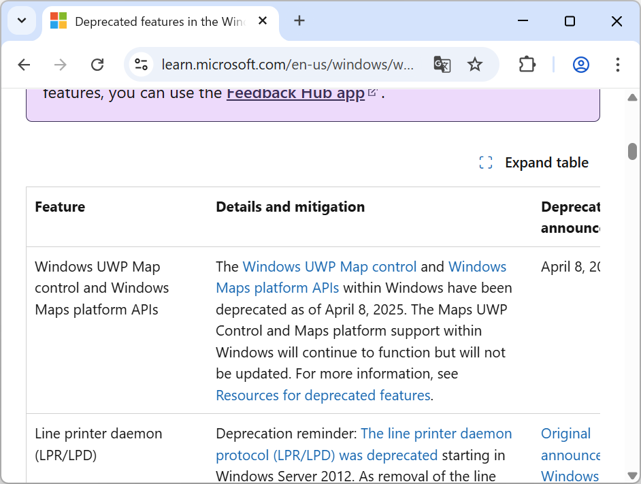Open the Chrome profile icon
Viewport: 641px width, 484px height.
[x=580, y=65]
